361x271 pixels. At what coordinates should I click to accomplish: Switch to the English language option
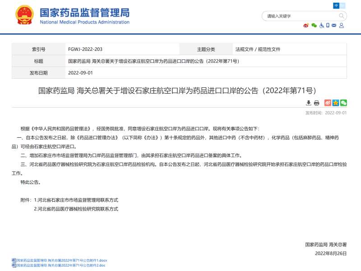[342, 5]
